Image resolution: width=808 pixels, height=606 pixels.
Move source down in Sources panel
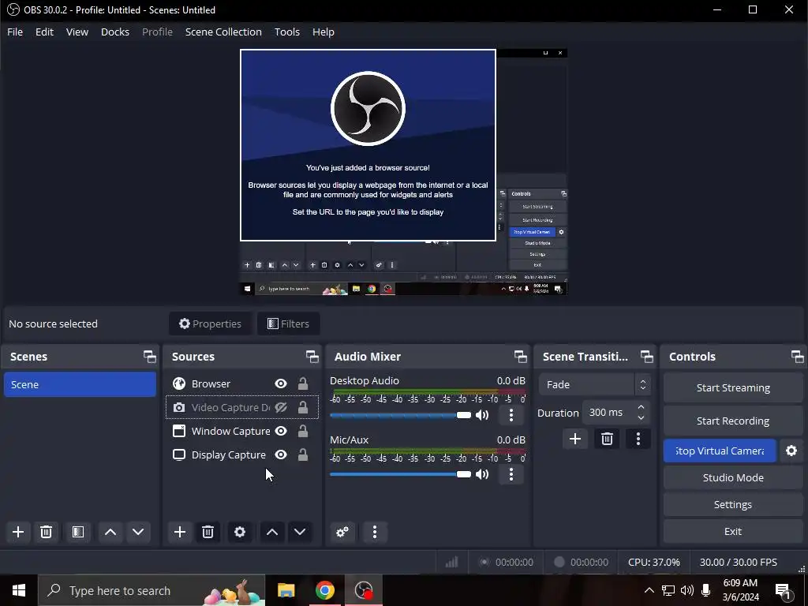click(x=300, y=532)
